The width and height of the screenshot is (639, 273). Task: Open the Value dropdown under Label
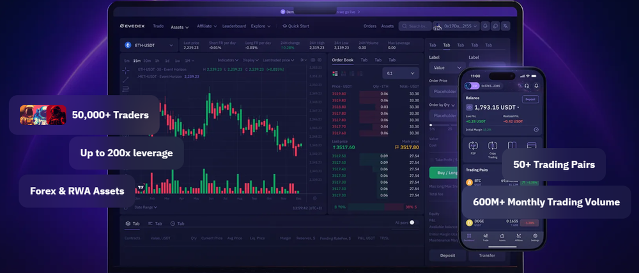447,68
